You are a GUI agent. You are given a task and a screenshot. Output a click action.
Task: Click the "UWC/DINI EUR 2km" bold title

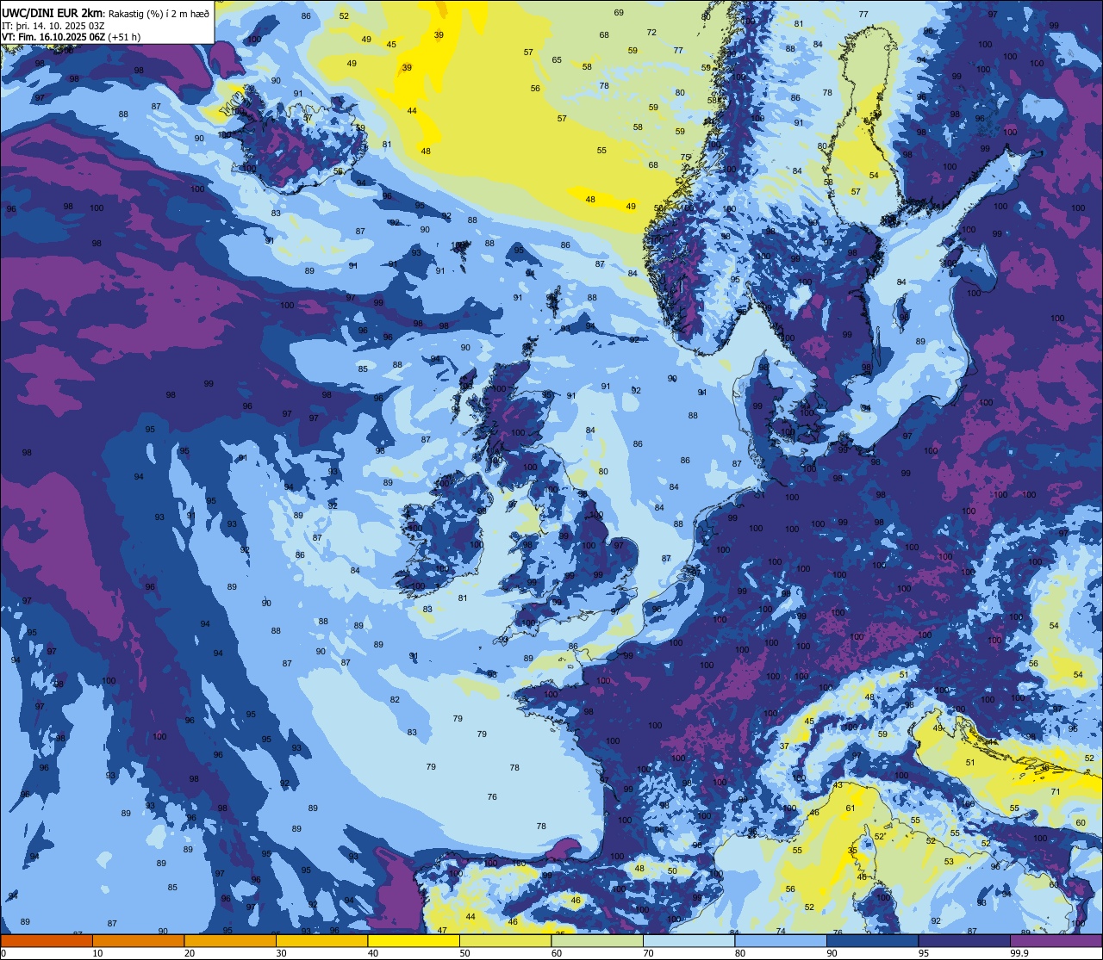pyautogui.click(x=53, y=12)
